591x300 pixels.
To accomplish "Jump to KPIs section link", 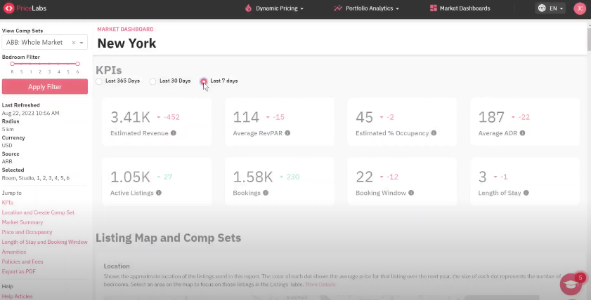I will coord(8,203).
